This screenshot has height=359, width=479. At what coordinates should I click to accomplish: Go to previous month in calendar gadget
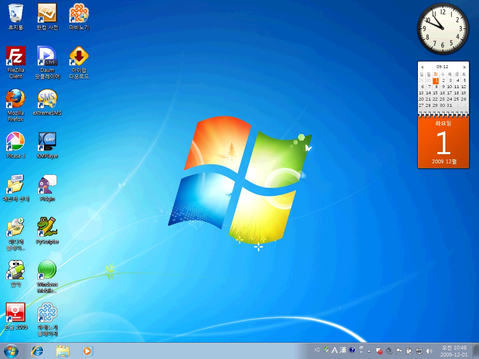pyautogui.click(x=422, y=67)
